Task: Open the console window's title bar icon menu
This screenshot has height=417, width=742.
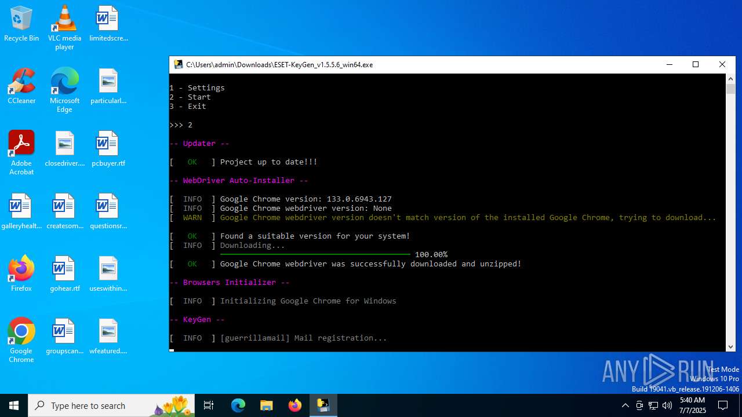Action: click(179, 64)
